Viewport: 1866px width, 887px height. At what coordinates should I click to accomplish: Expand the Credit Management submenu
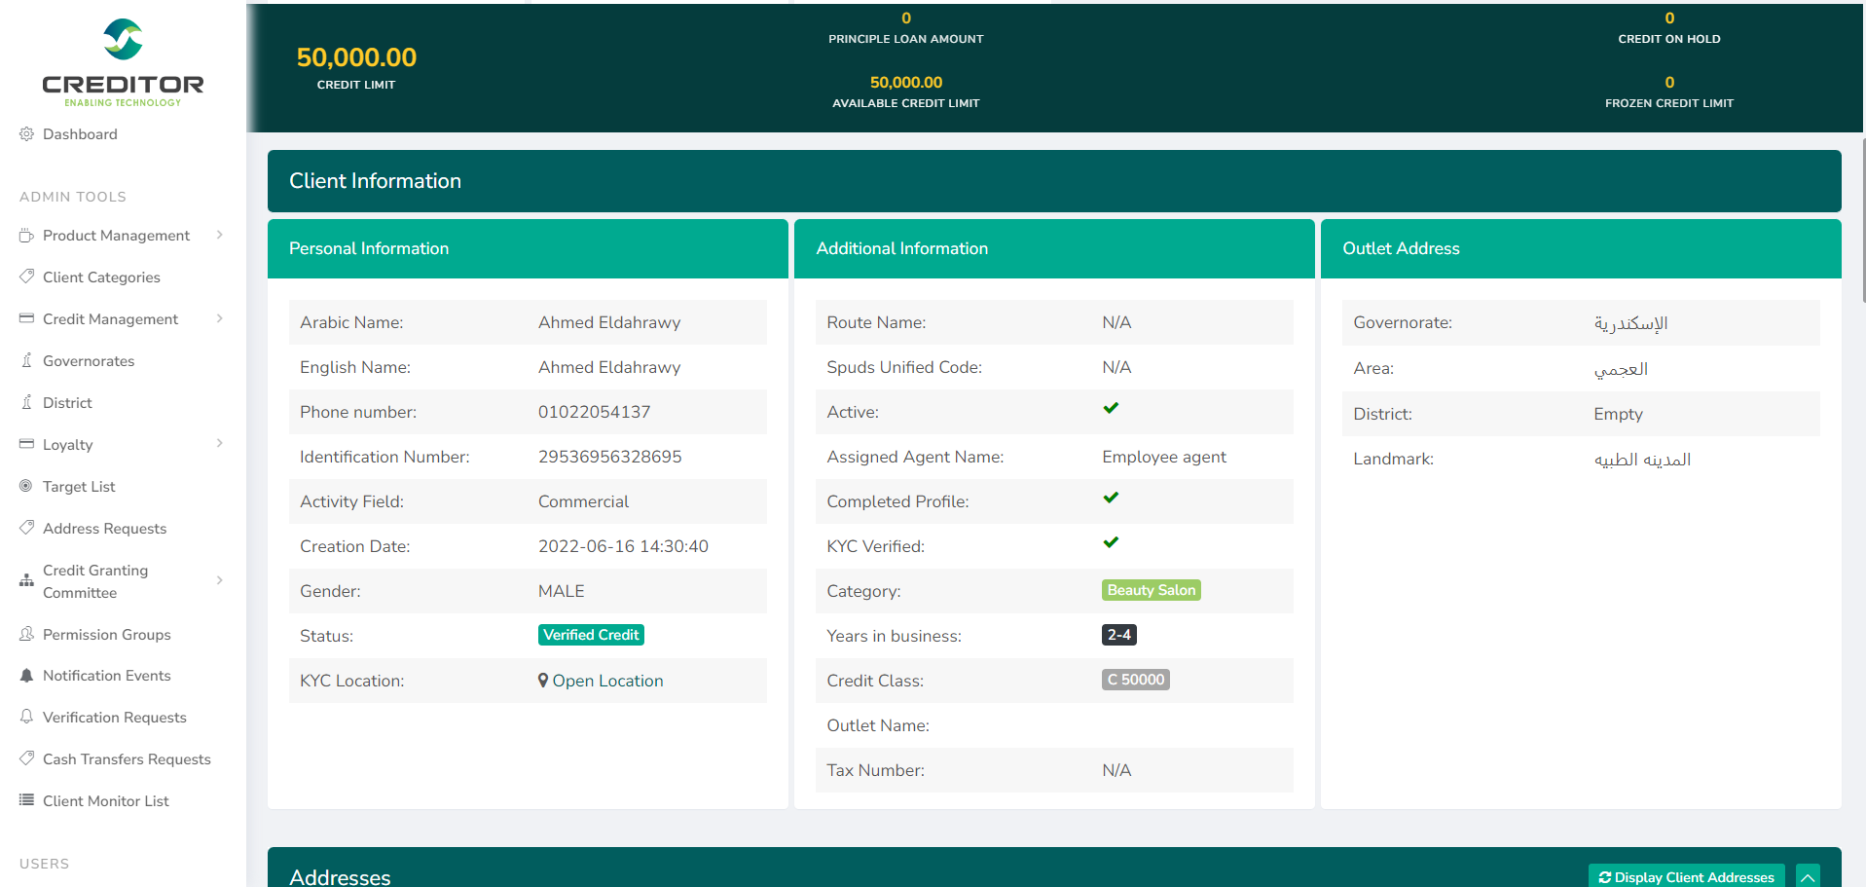click(220, 319)
